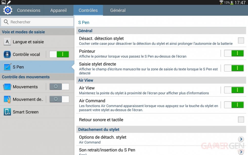
Task: Expand Son retrait/insertion du S Pen arrow
Action: pyautogui.click(x=241, y=151)
